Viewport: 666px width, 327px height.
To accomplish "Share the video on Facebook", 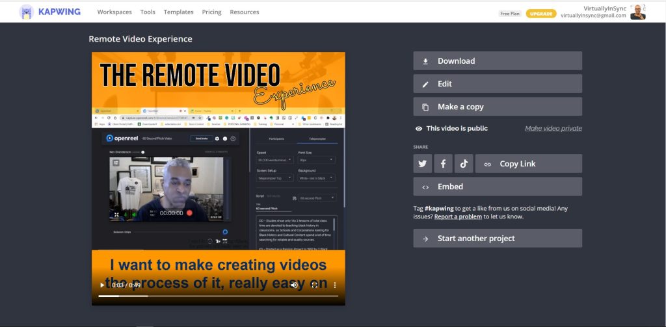I will (443, 164).
